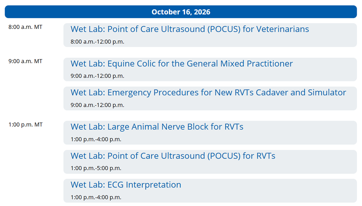Select the 1:00 p.m. MT time slot label
This screenshot has width=362, height=206.
[26, 125]
